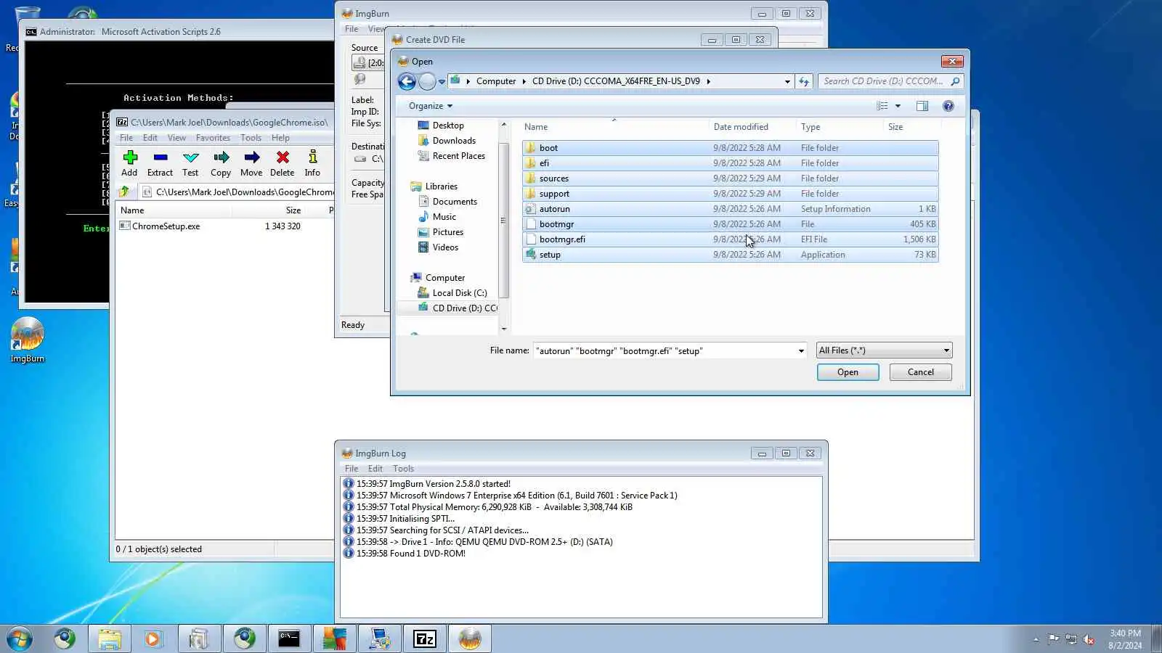This screenshot has width=1162, height=653.
Task: Open the ImgBurn desktop shortcut
Action: pos(28,340)
